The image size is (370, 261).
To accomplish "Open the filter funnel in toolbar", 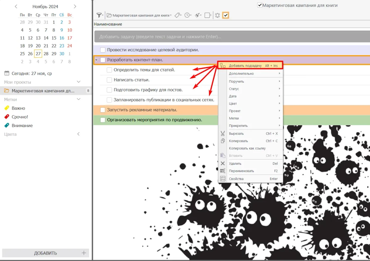I will (x=99, y=15).
